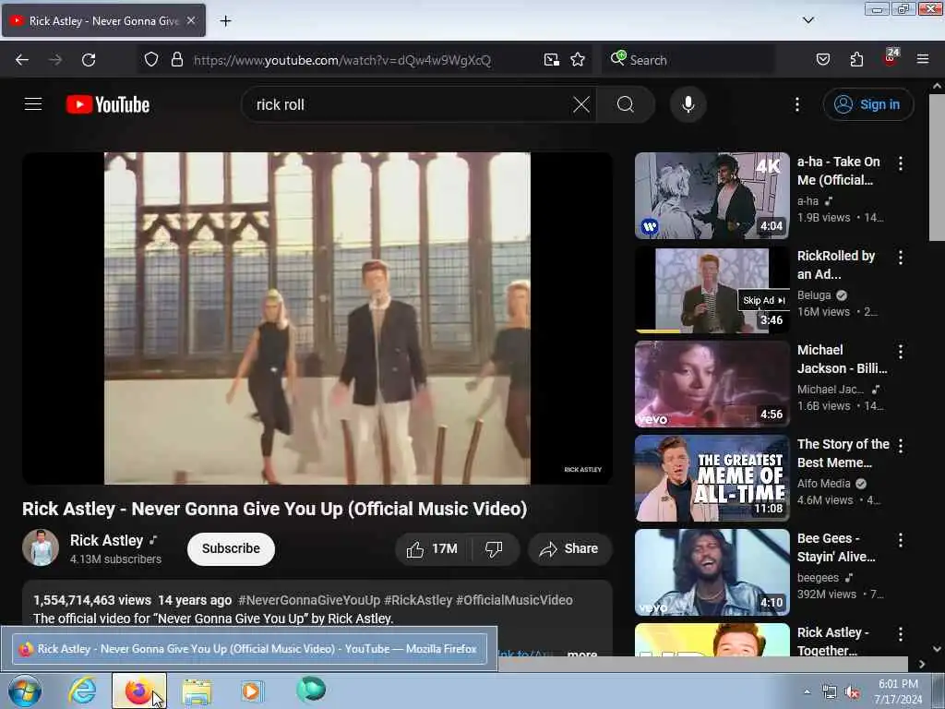Screen dimensions: 945x709
Task: Share the video
Action: pyautogui.click(x=569, y=549)
